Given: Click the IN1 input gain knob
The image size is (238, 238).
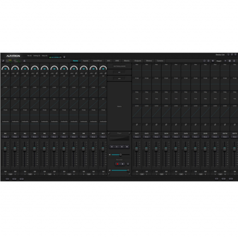Looking at the screenshot, I should [x=5, y=68].
